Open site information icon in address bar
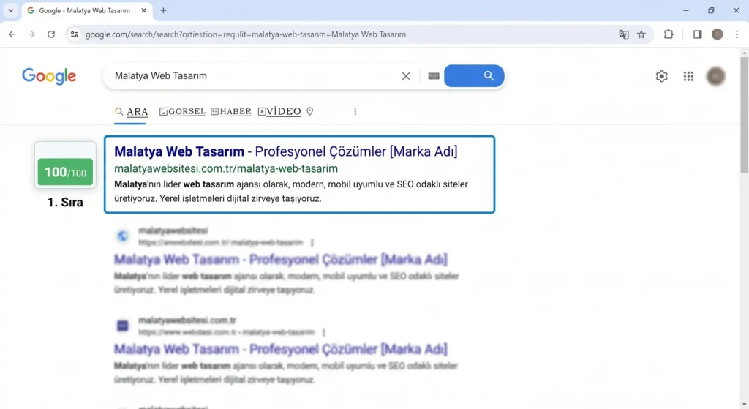Screen dimensions: 749x409 (74, 34)
